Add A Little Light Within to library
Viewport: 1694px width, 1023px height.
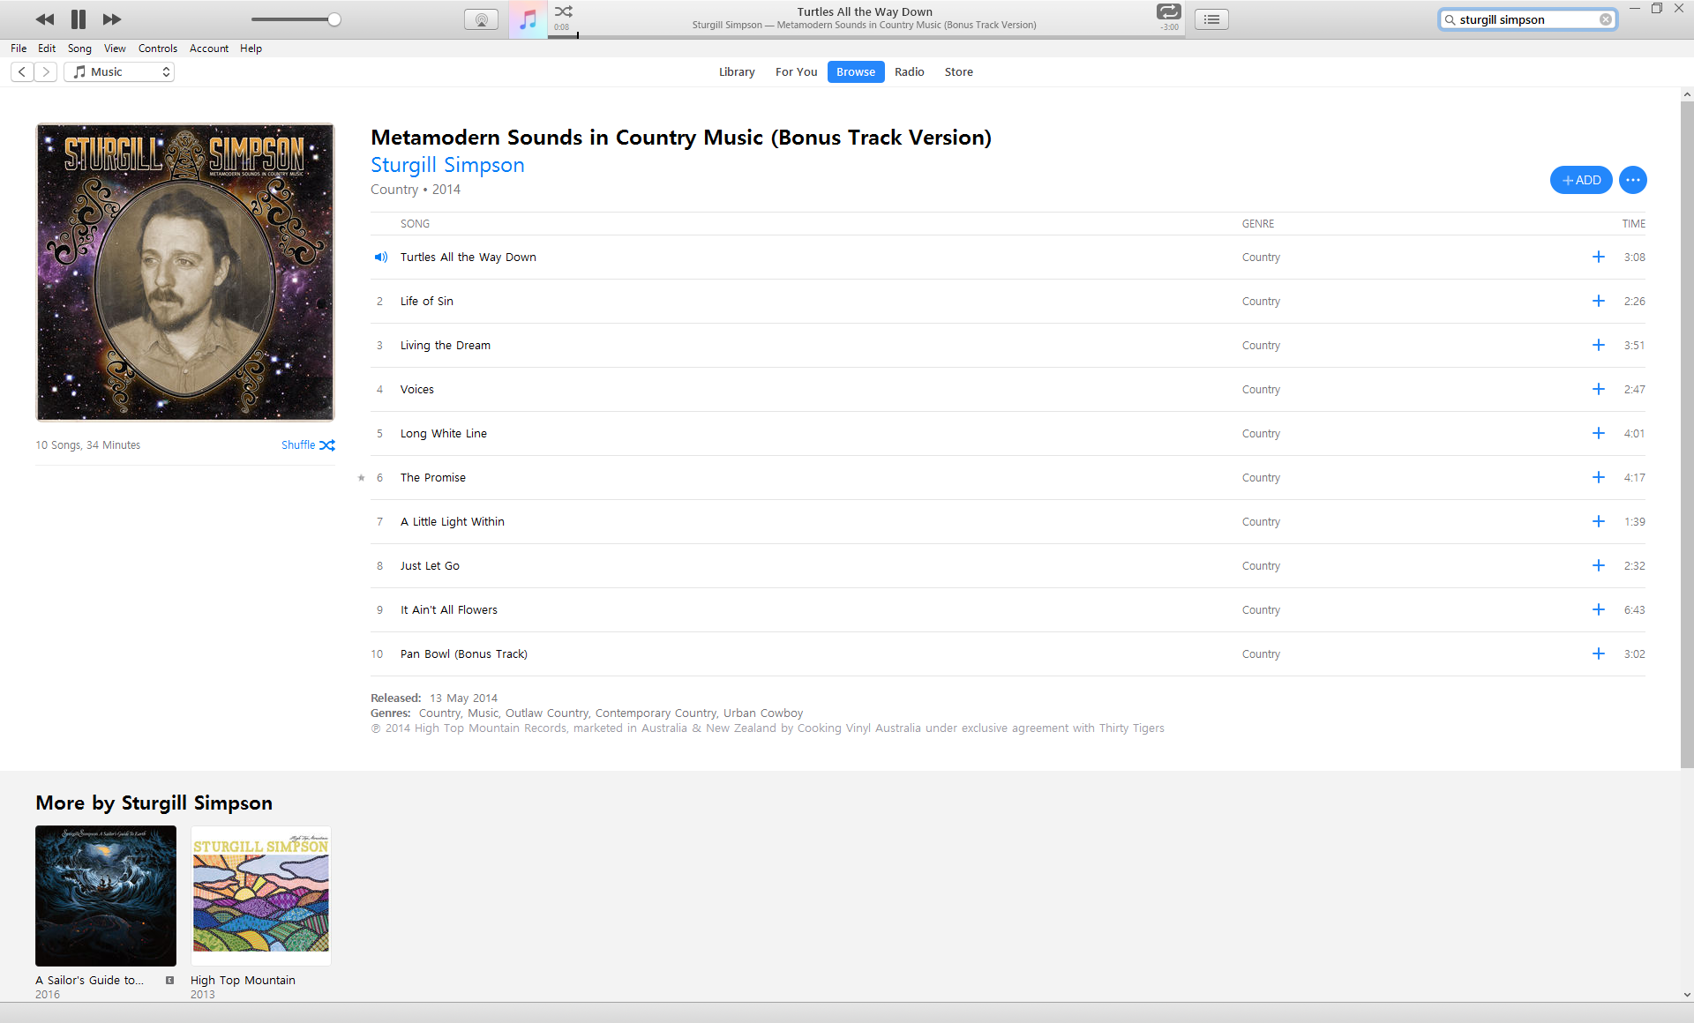pos(1598,521)
